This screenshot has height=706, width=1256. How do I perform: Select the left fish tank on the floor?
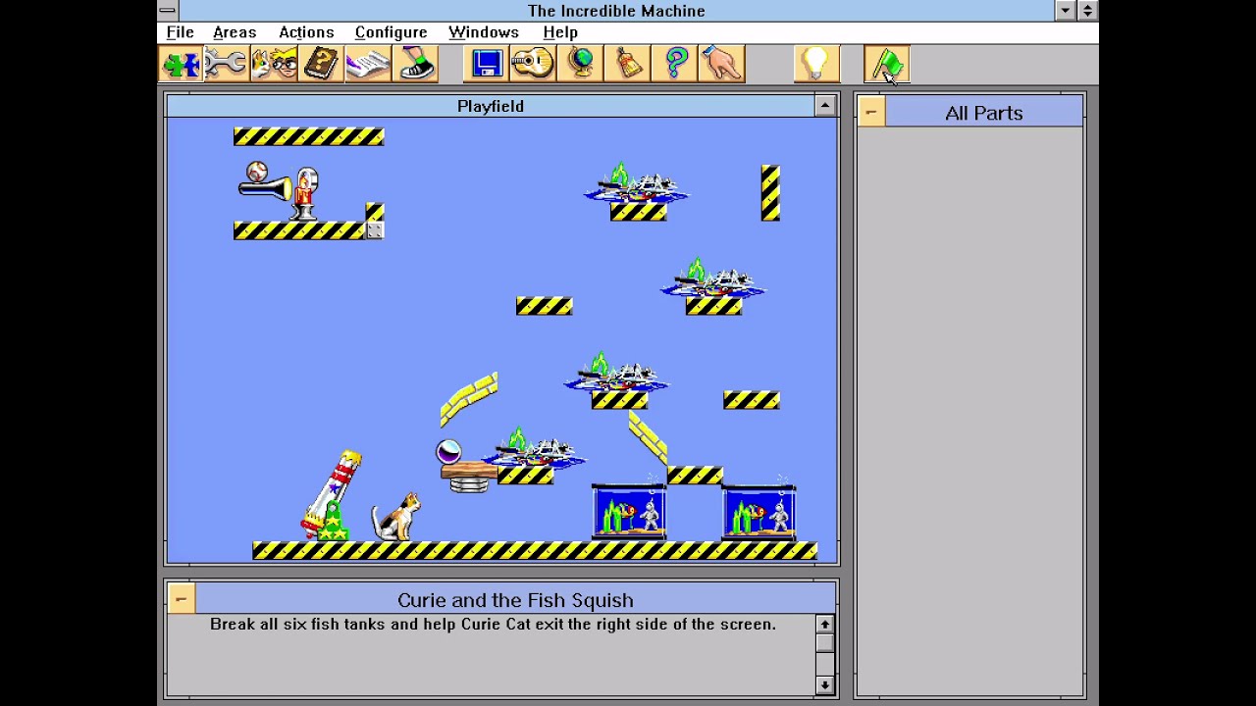point(629,512)
